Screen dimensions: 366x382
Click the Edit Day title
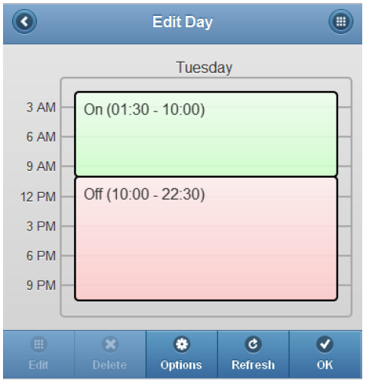(x=183, y=22)
